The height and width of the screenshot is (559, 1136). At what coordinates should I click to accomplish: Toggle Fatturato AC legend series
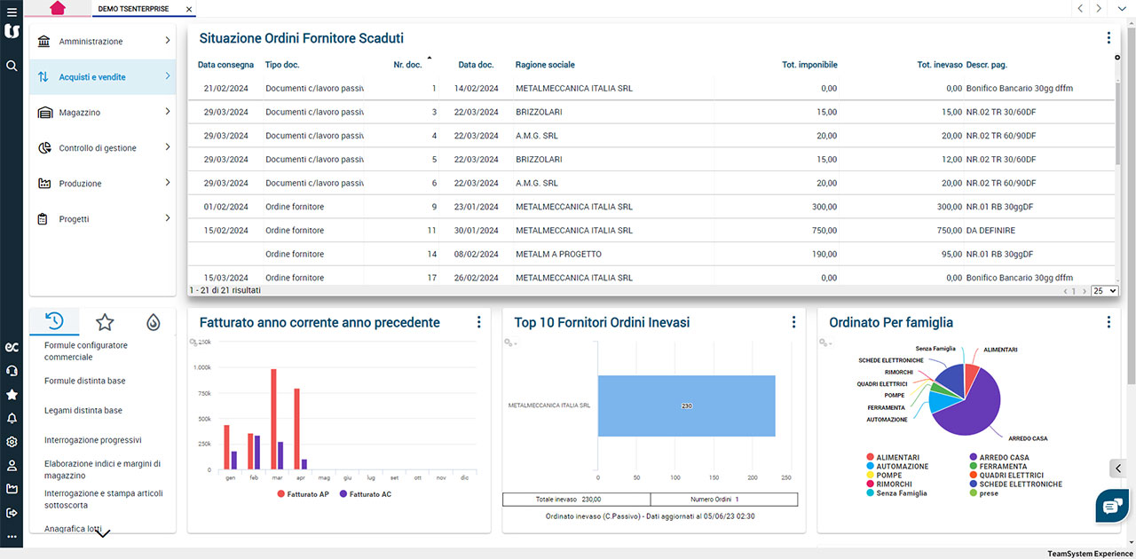[x=365, y=493]
